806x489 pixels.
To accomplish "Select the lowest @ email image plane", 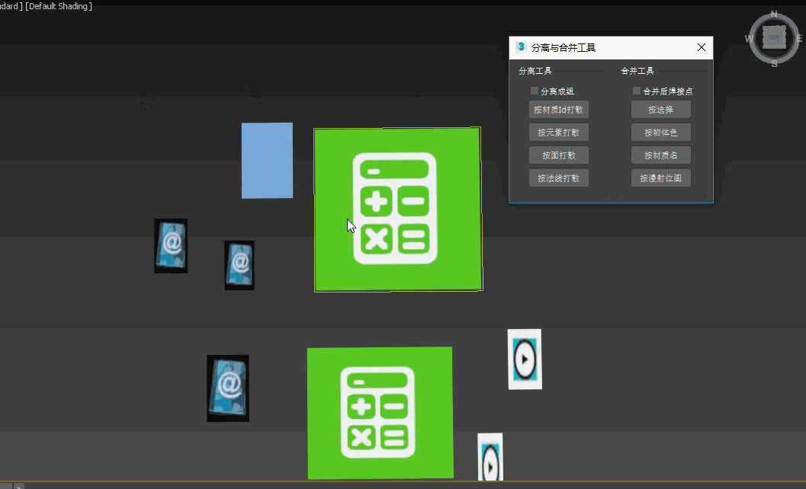I will [228, 388].
